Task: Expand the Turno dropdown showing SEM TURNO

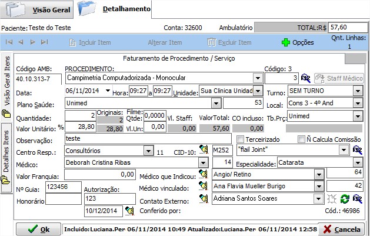Action: [357, 91]
